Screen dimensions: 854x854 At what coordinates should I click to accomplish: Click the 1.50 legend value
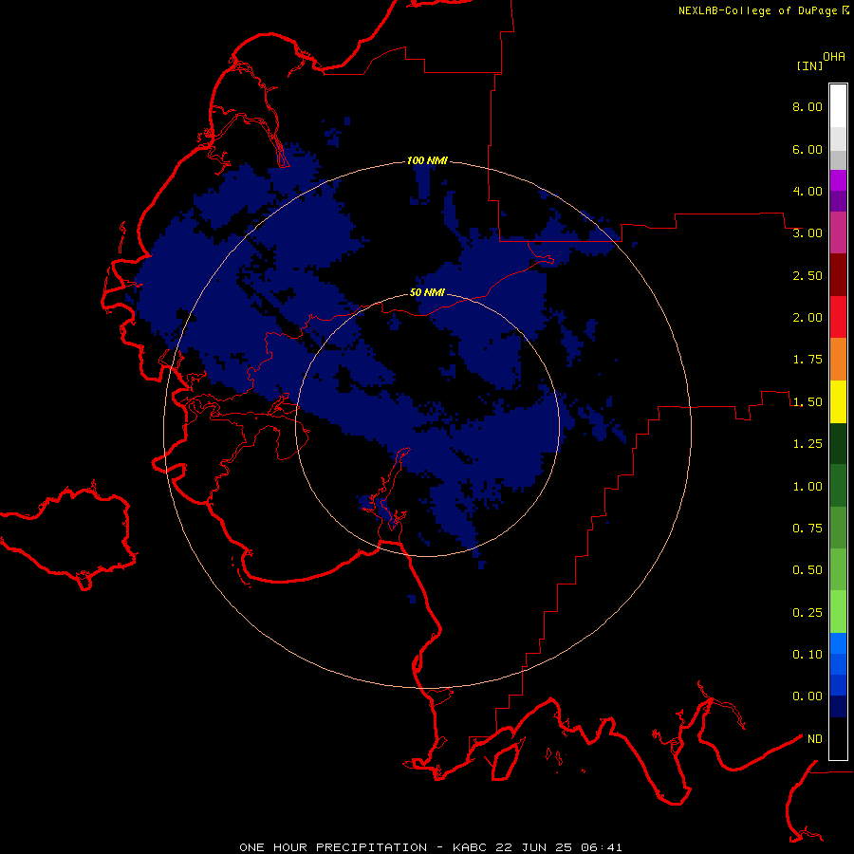click(x=808, y=402)
